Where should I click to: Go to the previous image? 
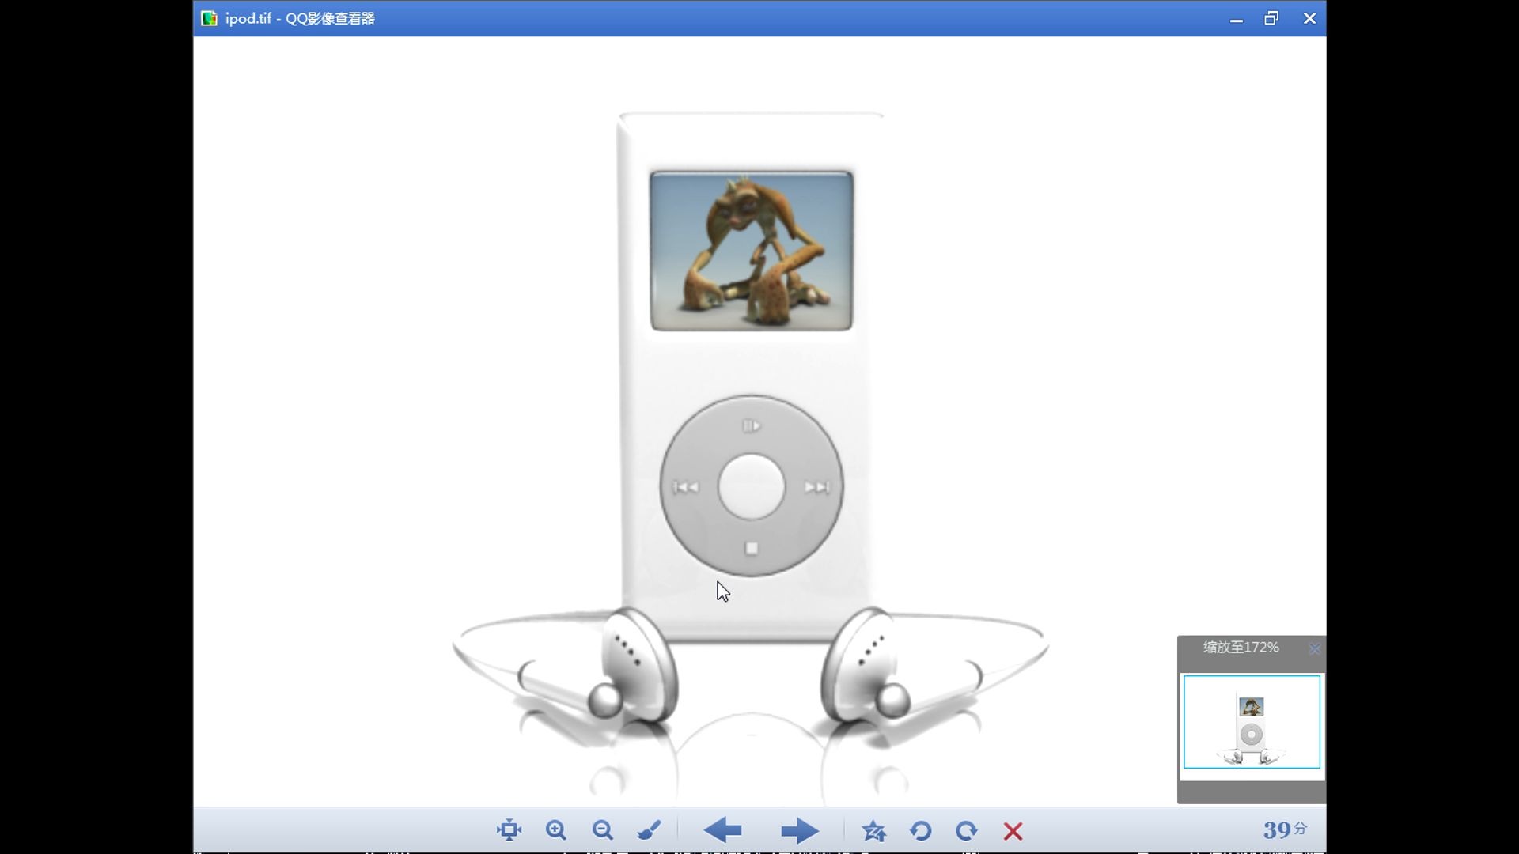723,831
